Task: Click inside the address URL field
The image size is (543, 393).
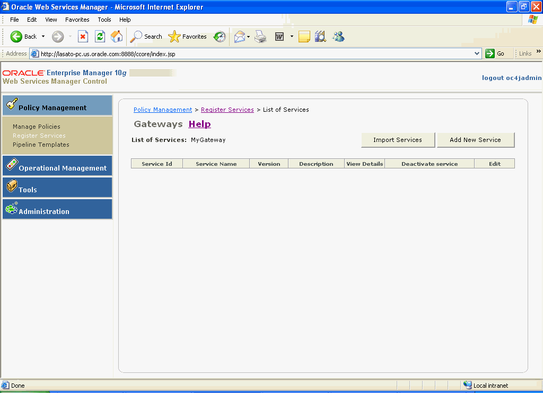Action: (x=256, y=53)
